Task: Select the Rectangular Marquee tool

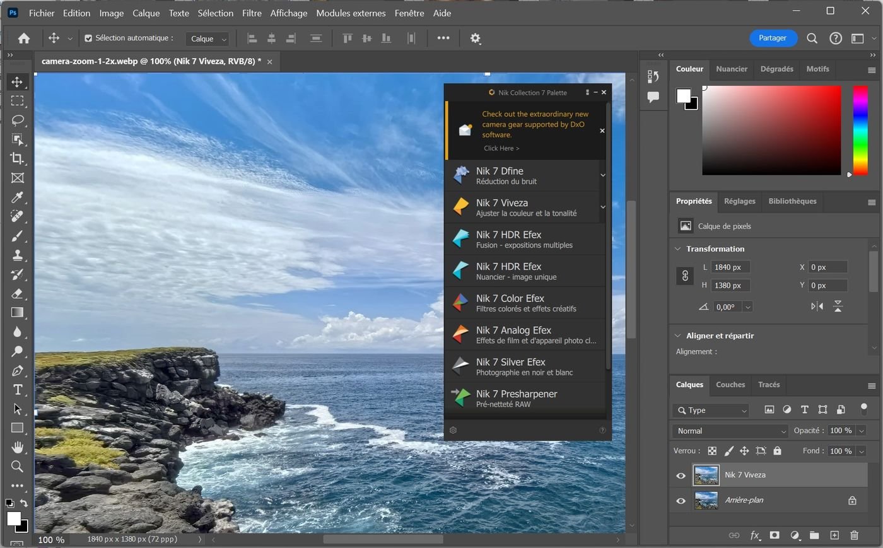Action: [18, 101]
